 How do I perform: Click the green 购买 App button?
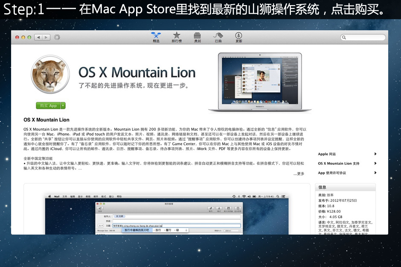pos(48,106)
